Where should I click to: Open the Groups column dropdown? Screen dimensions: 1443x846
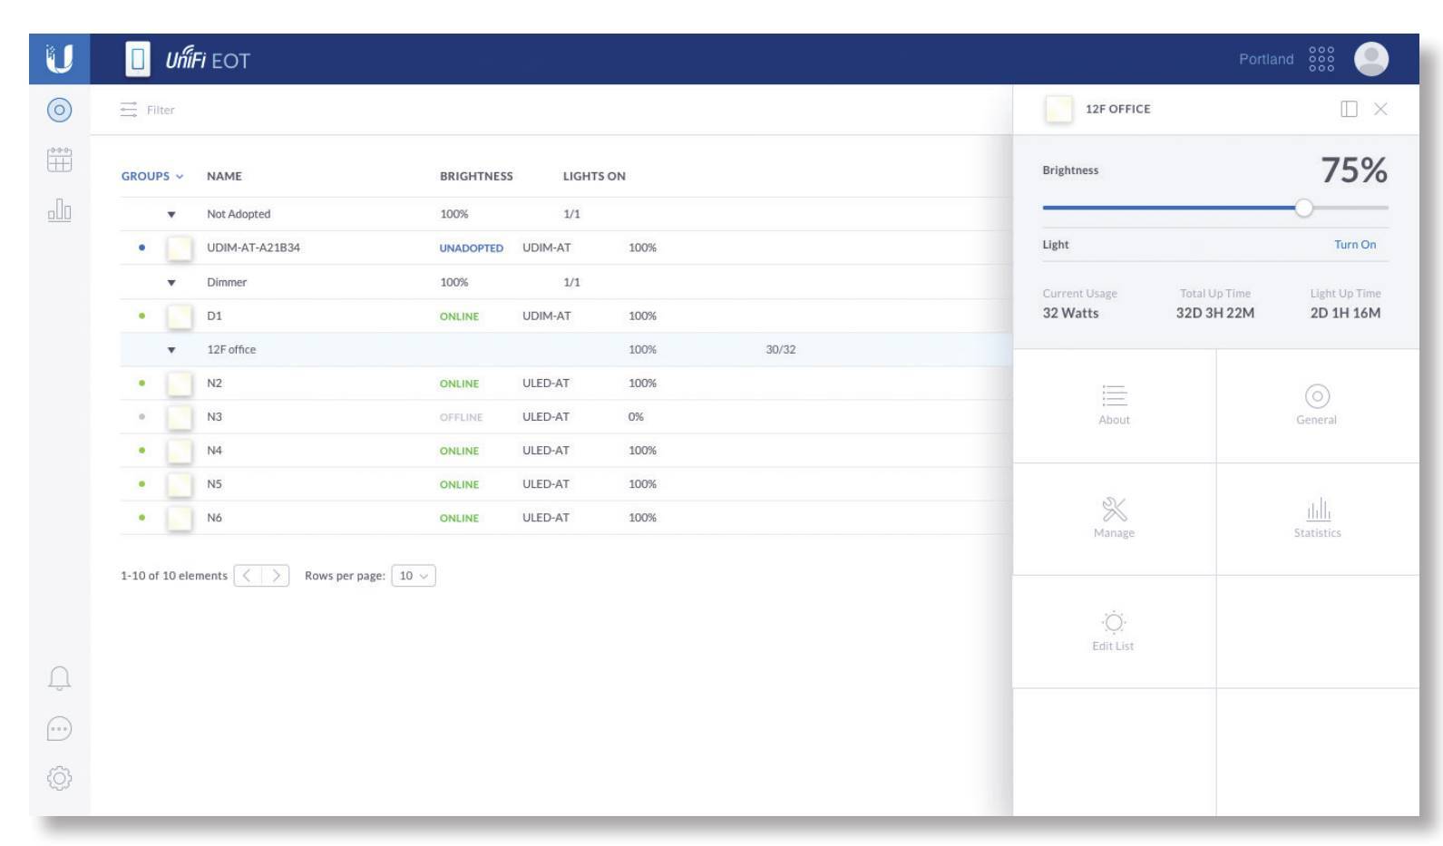pos(152,177)
